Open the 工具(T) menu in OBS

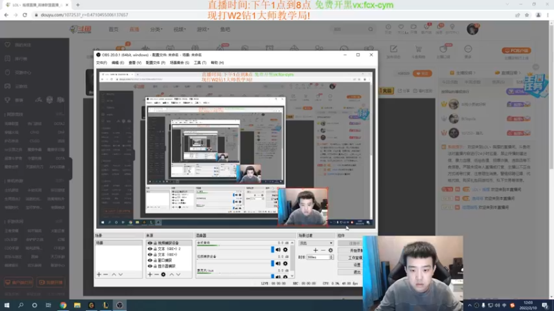[200, 62]
